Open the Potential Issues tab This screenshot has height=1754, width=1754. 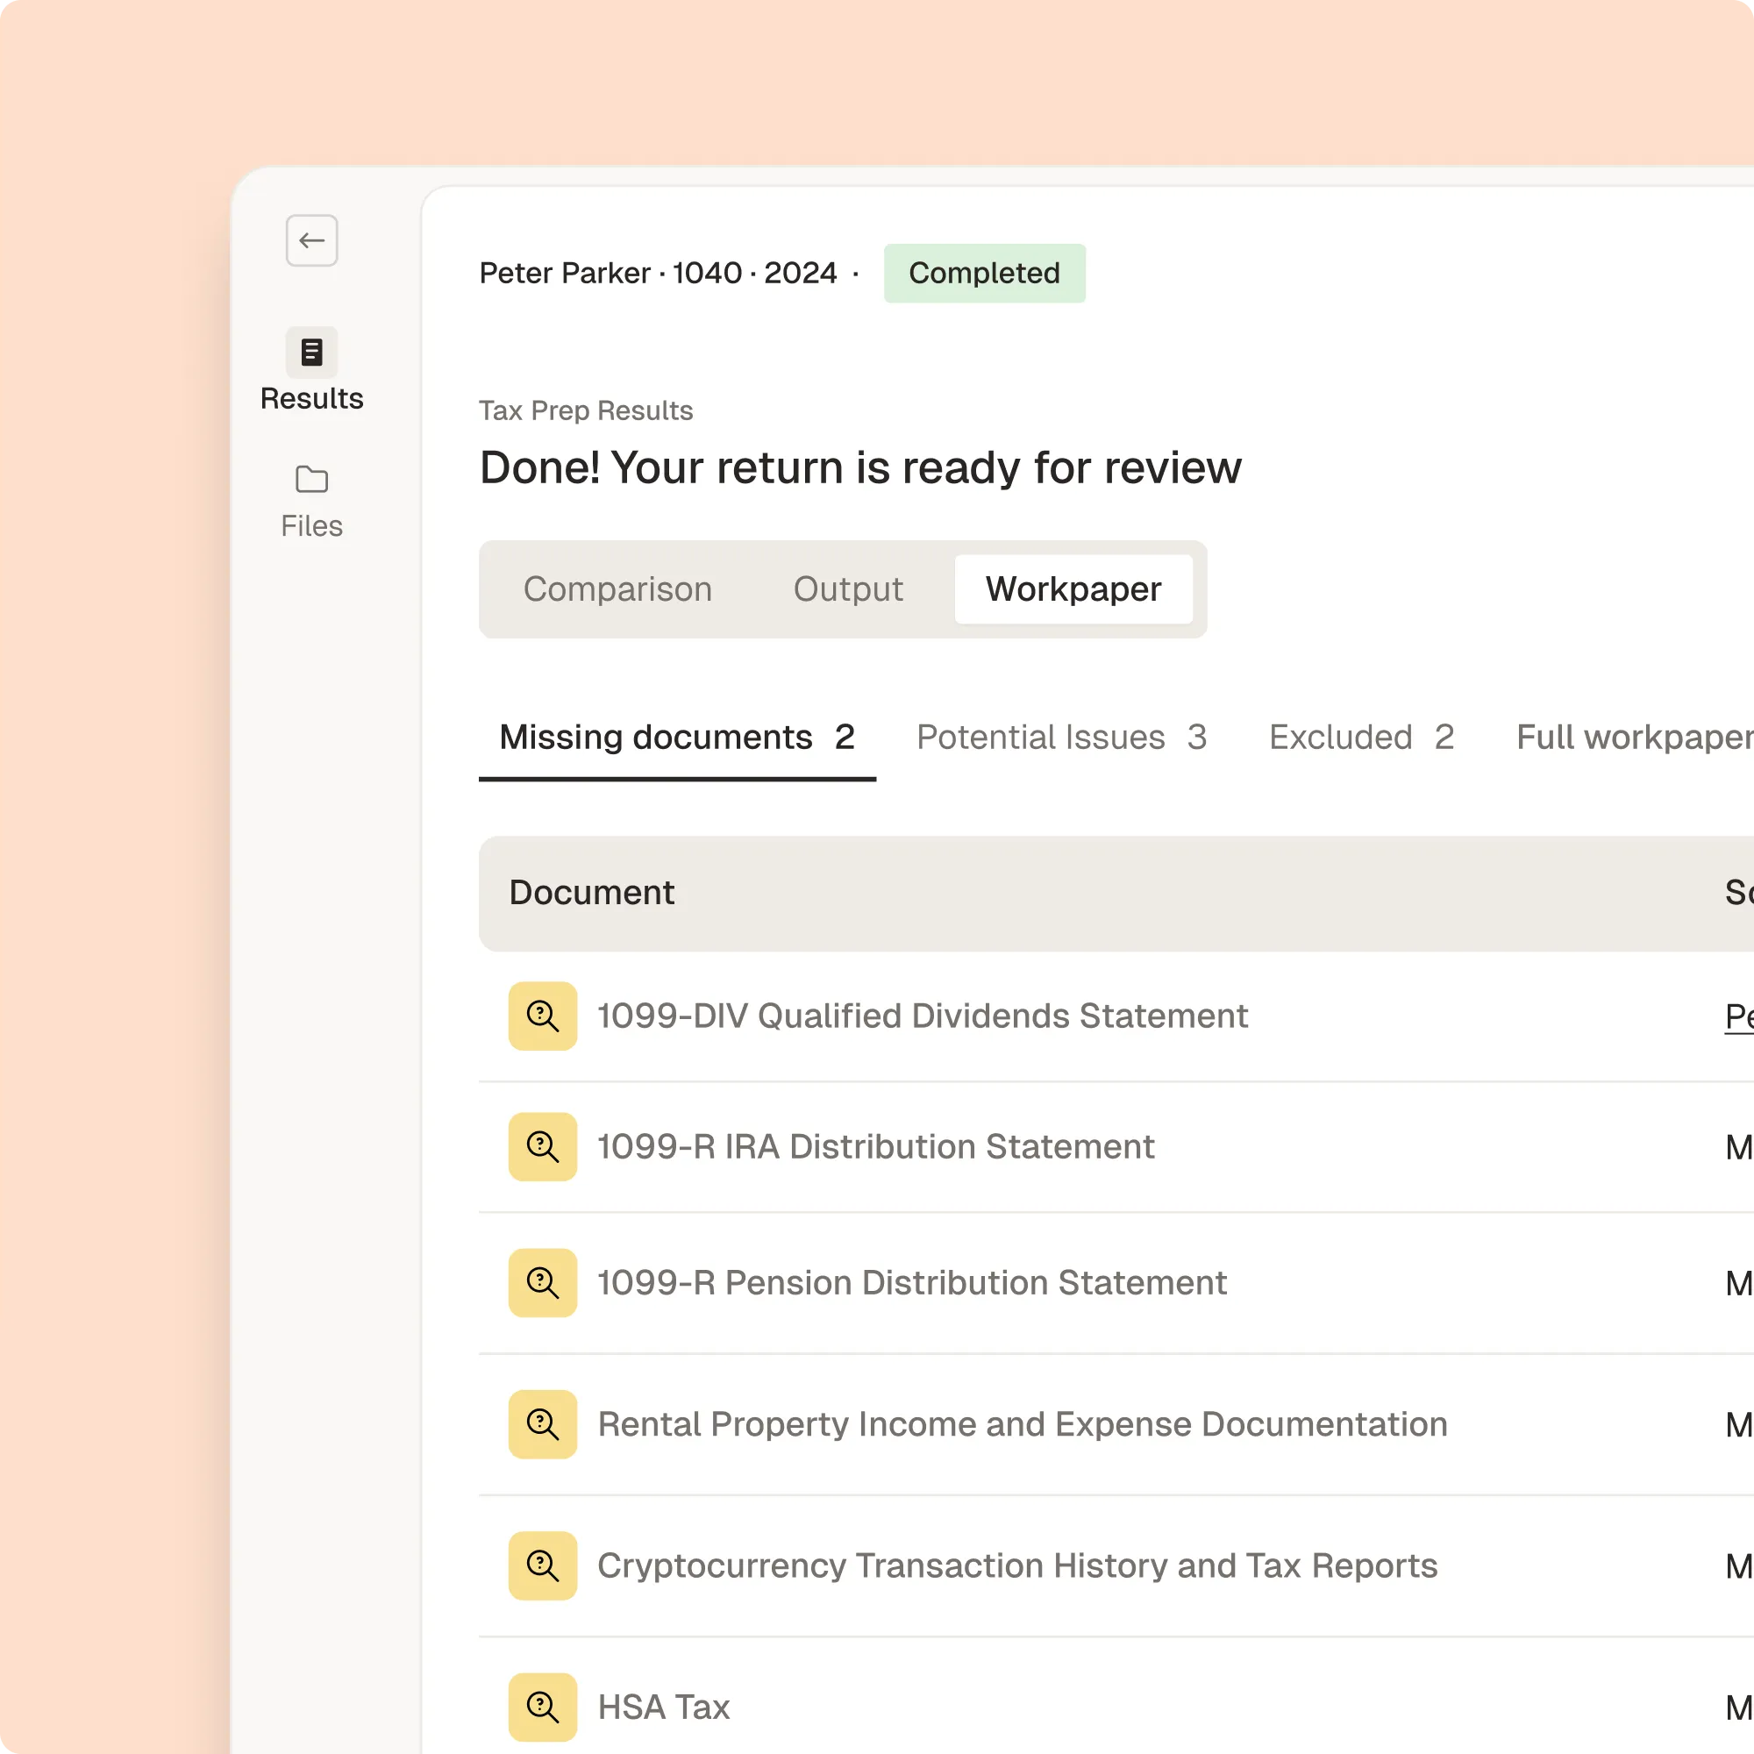1060,738
